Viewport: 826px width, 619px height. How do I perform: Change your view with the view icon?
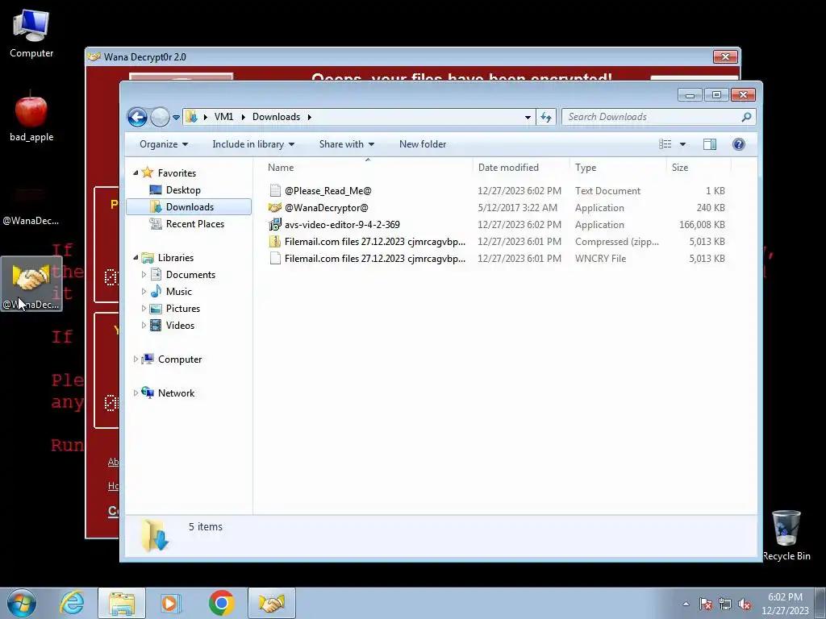[x=665, y=144]
